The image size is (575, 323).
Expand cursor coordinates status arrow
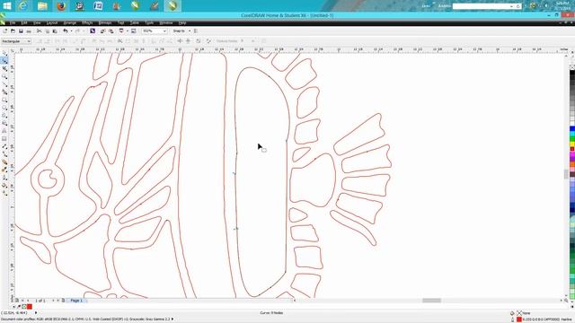coord(36,313)
